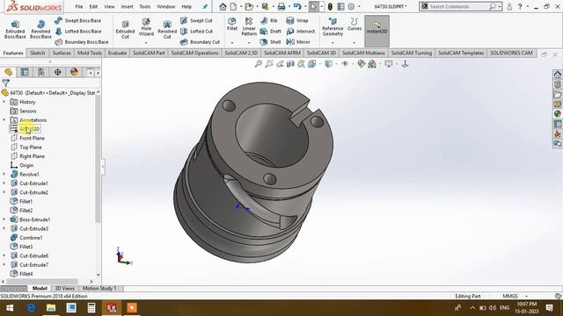Select the Shell tool
This screenshot has height=316, width=563.
pyautogui.click(x=270, y=42)
